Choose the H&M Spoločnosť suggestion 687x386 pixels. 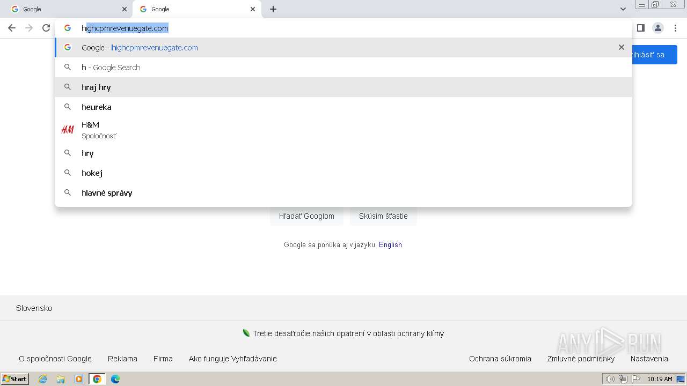click(x=343, y=130)
